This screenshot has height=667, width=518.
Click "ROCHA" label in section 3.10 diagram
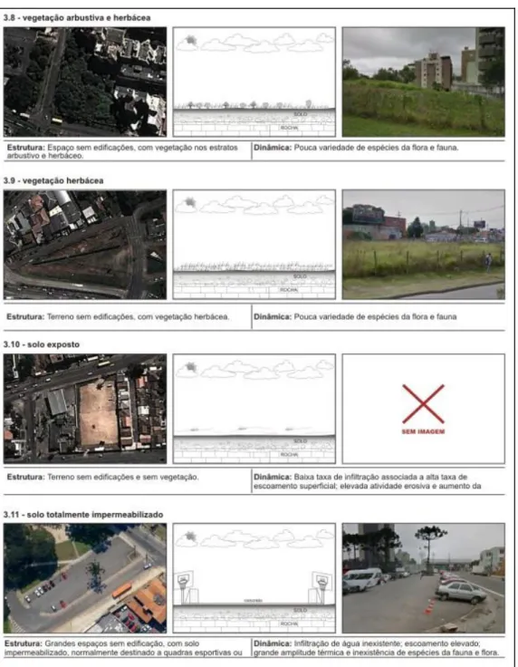coord(290,454)
